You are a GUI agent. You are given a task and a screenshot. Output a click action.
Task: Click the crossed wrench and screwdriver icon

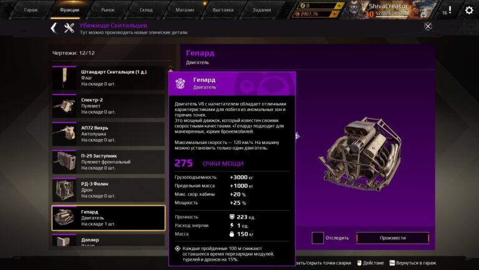69,28
